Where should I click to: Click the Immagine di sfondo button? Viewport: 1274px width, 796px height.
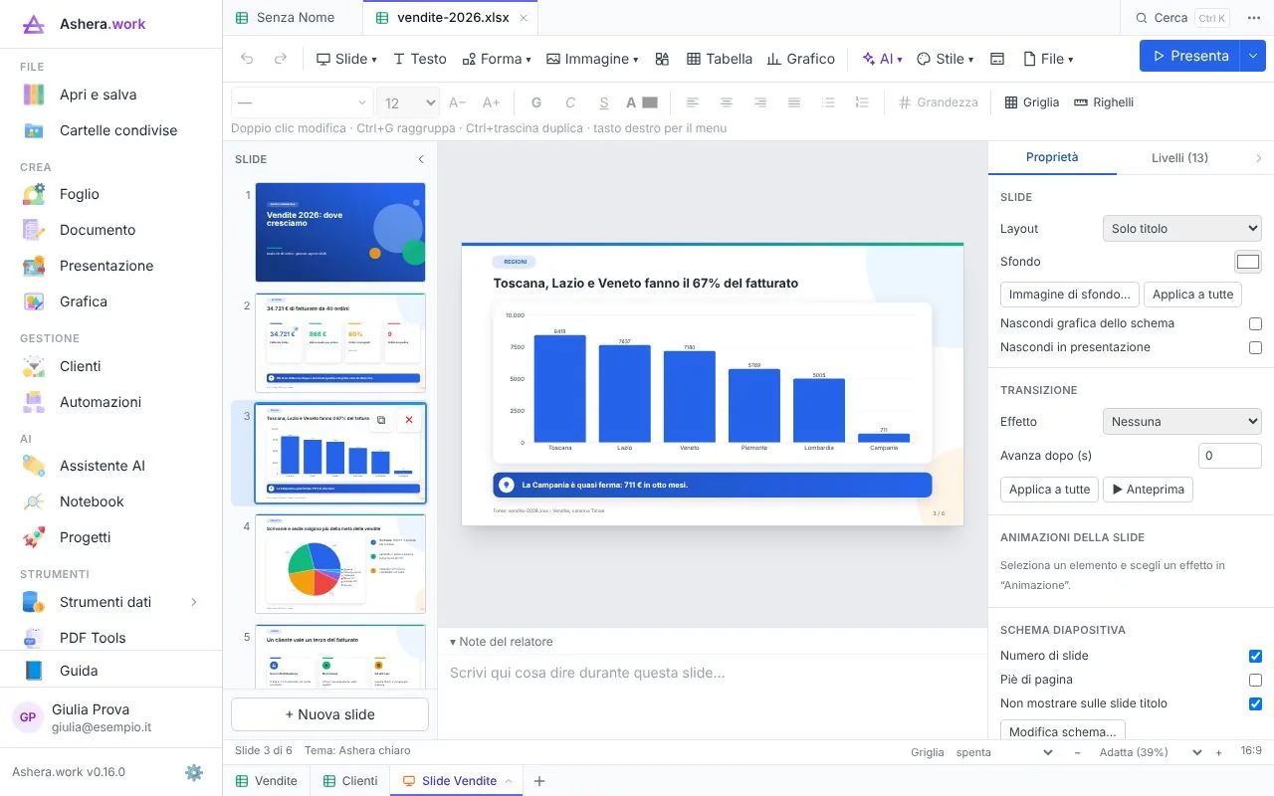point(1070,295)
